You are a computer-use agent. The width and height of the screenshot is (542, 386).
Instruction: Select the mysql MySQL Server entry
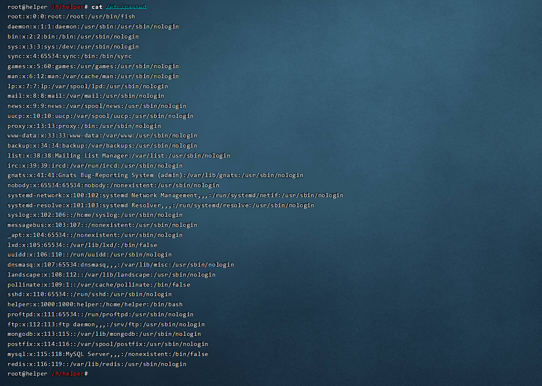click(x=107, y=354)
